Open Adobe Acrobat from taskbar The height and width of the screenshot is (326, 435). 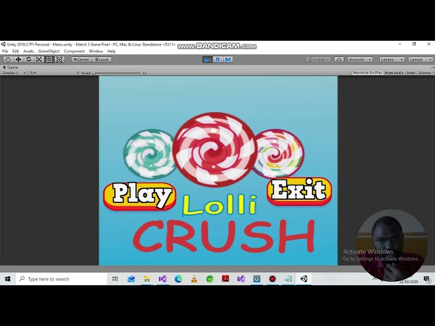pyautogui.click(x=225, y=279)
